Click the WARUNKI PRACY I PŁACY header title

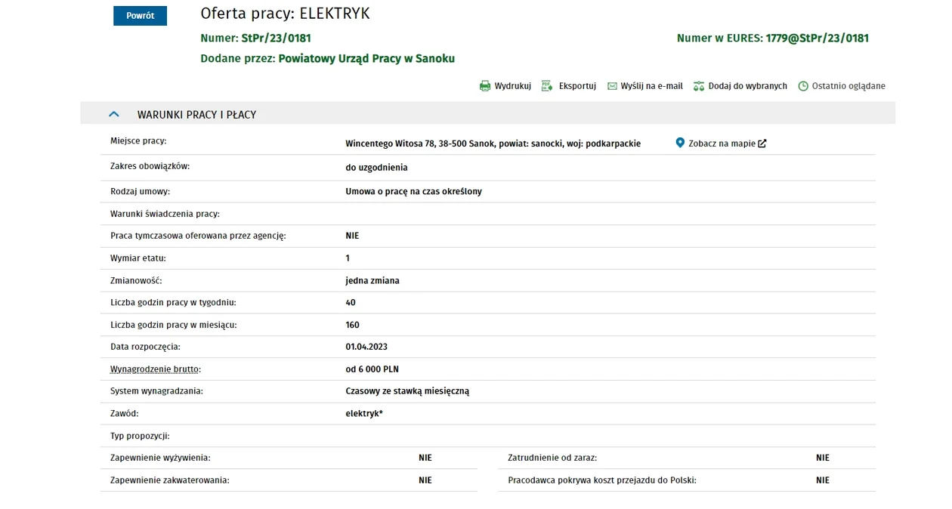(x=196, y=115)
